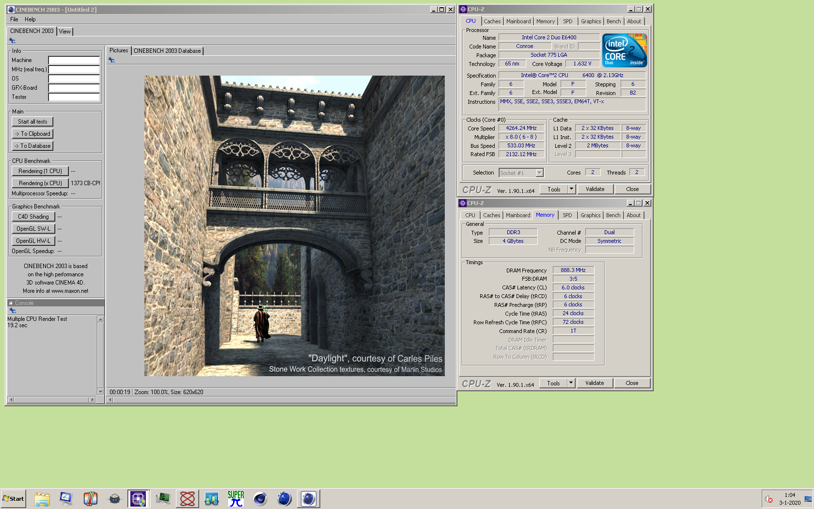Open the Cinema 4D sphere taskbar icon
814x509 pixels.
(260, 499)
